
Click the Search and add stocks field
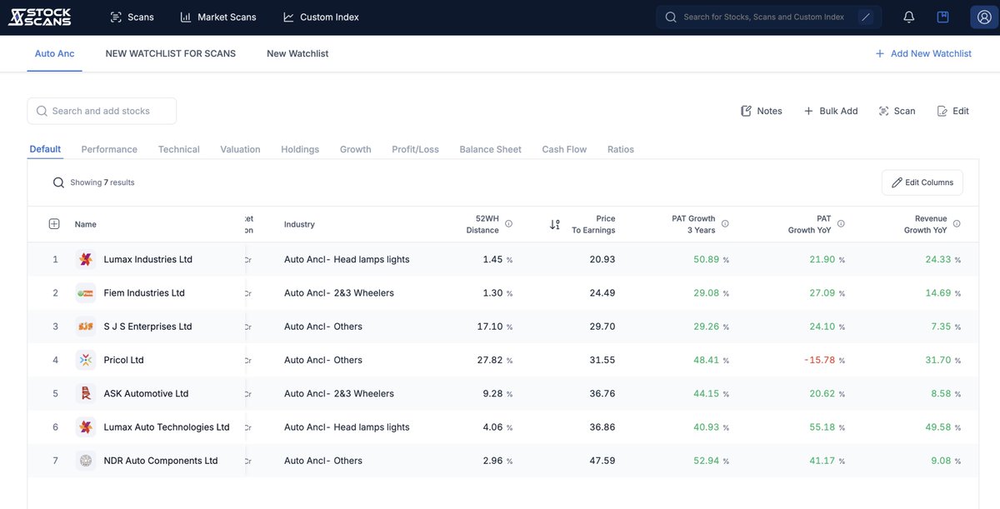(x=102, y=111)
